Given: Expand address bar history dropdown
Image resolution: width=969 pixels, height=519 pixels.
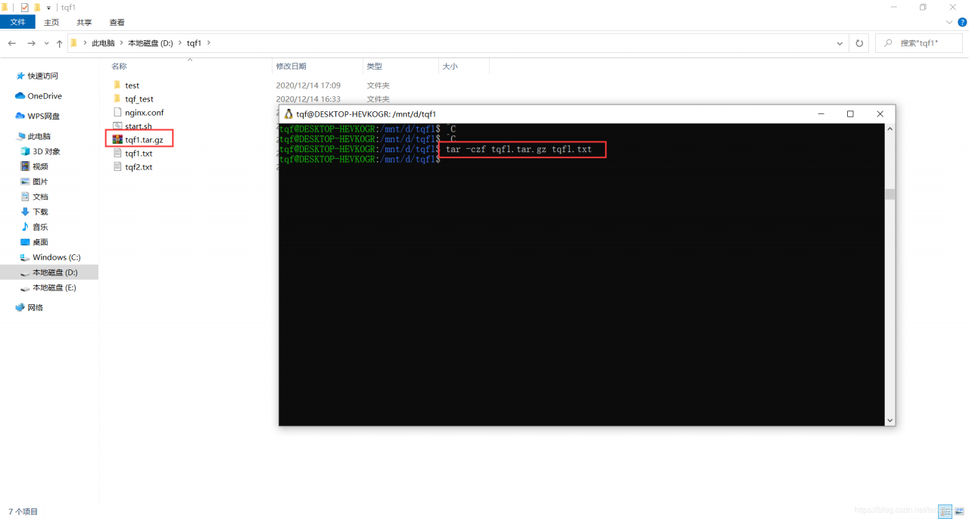Looking at the screenshot, I should coord(840,44).
